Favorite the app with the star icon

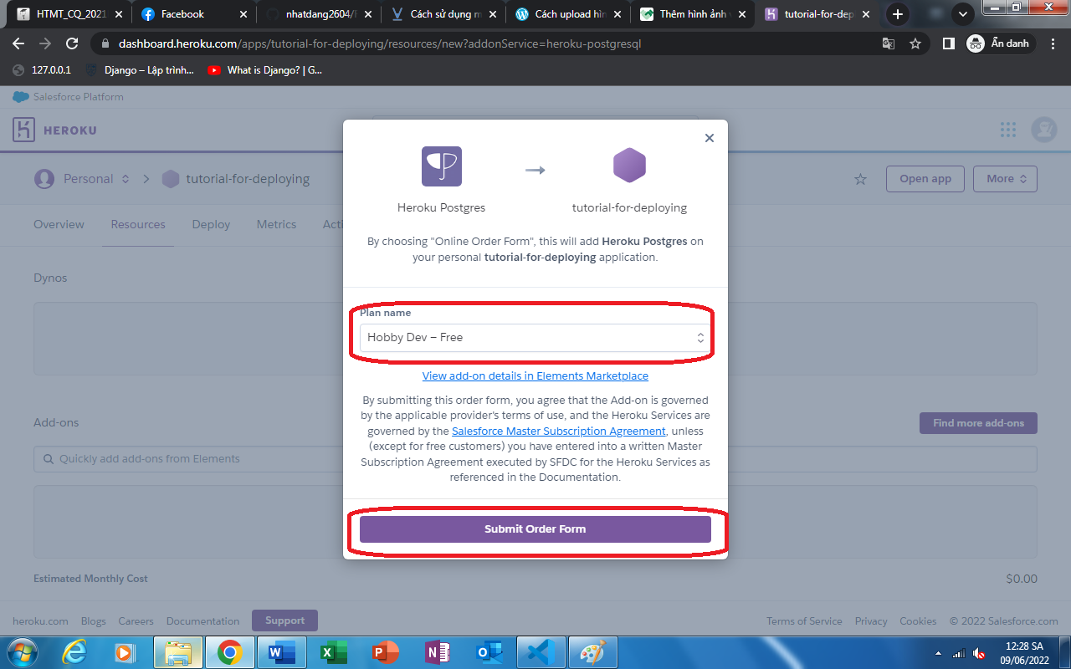[860, 179]
